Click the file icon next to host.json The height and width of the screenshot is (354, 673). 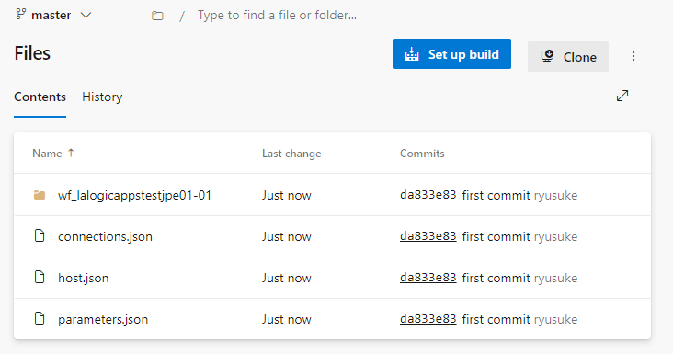(x=40, y=277)
